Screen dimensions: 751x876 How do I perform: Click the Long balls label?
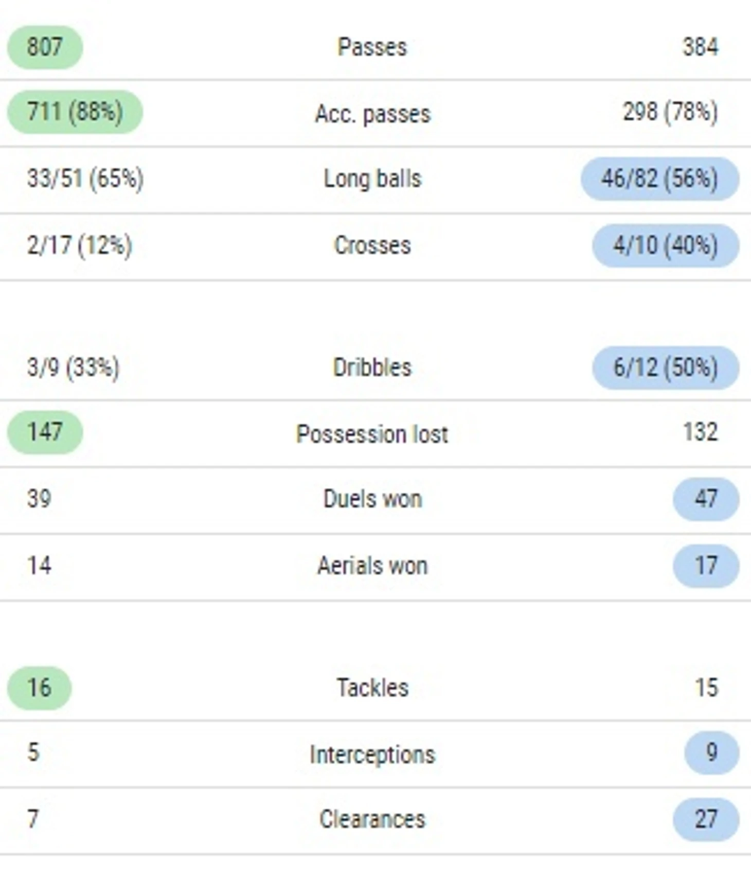(x=372, y=179)
